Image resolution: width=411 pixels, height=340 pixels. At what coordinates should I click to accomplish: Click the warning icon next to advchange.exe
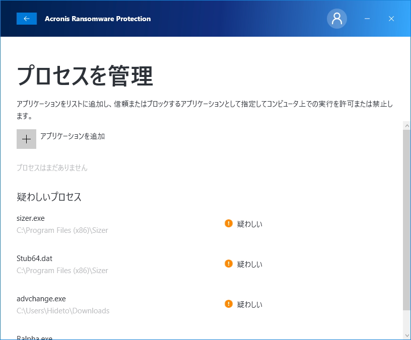(x=228, y=304)
